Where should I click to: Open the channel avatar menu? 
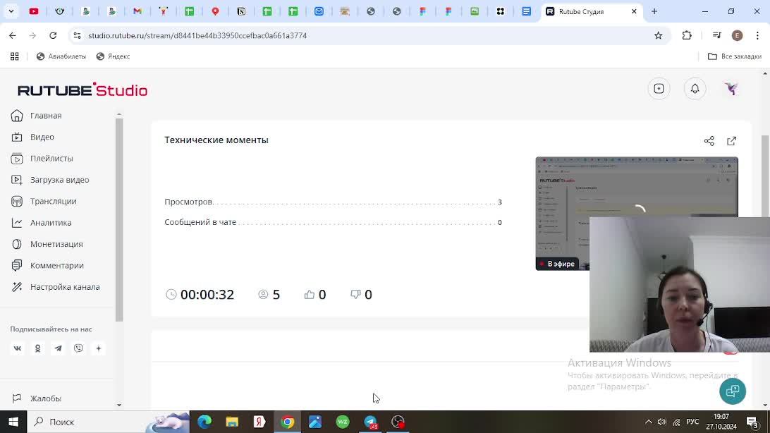pyautogui.click(x=731, y=89)
